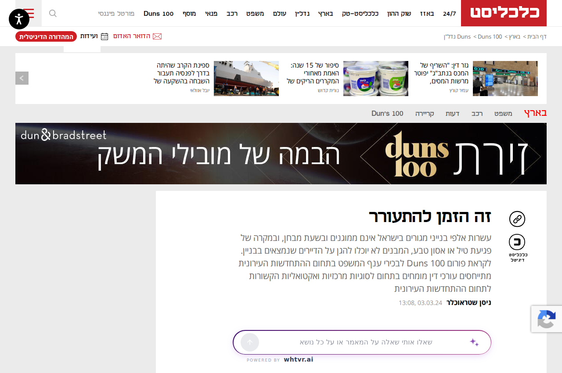The height and width of the screenshot is (373, 562).
Task: Select קריירה sub-section tab
Action: coord(425,114)
